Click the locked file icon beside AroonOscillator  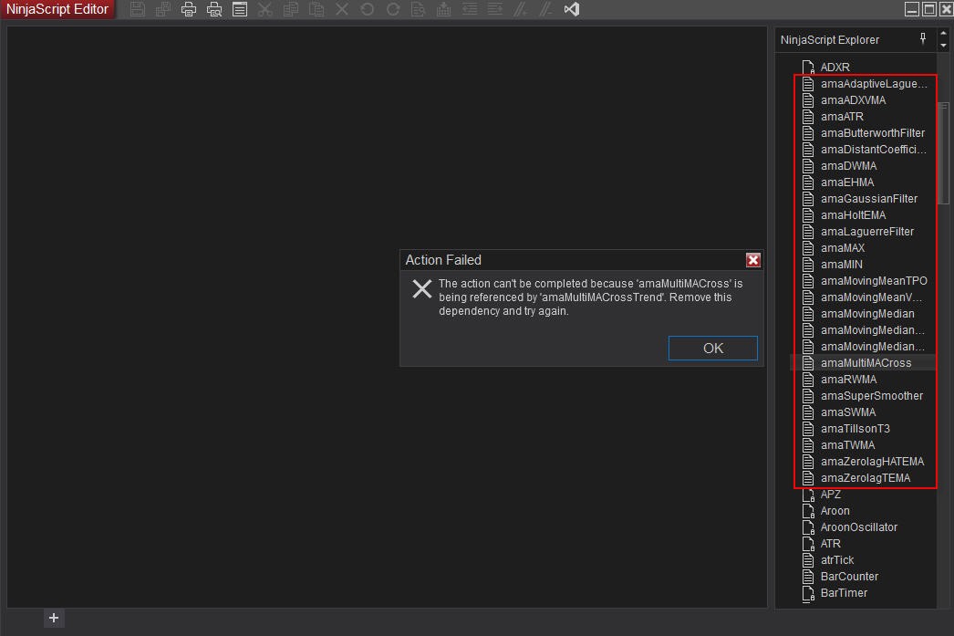click(808, 527)
